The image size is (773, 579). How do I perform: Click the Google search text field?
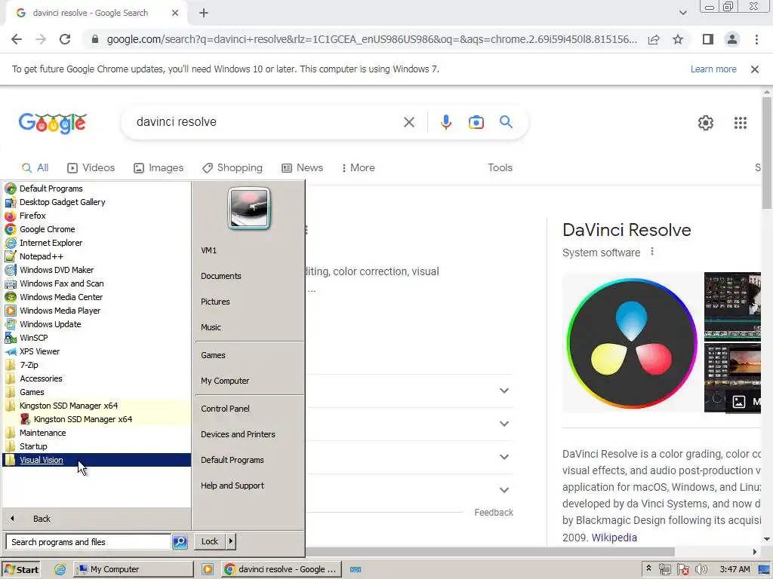click(266, 122)
